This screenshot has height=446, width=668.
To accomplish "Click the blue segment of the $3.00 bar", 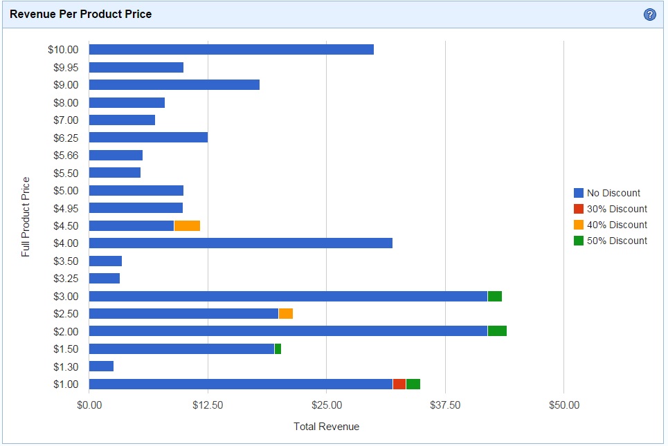I will [289, 296].
